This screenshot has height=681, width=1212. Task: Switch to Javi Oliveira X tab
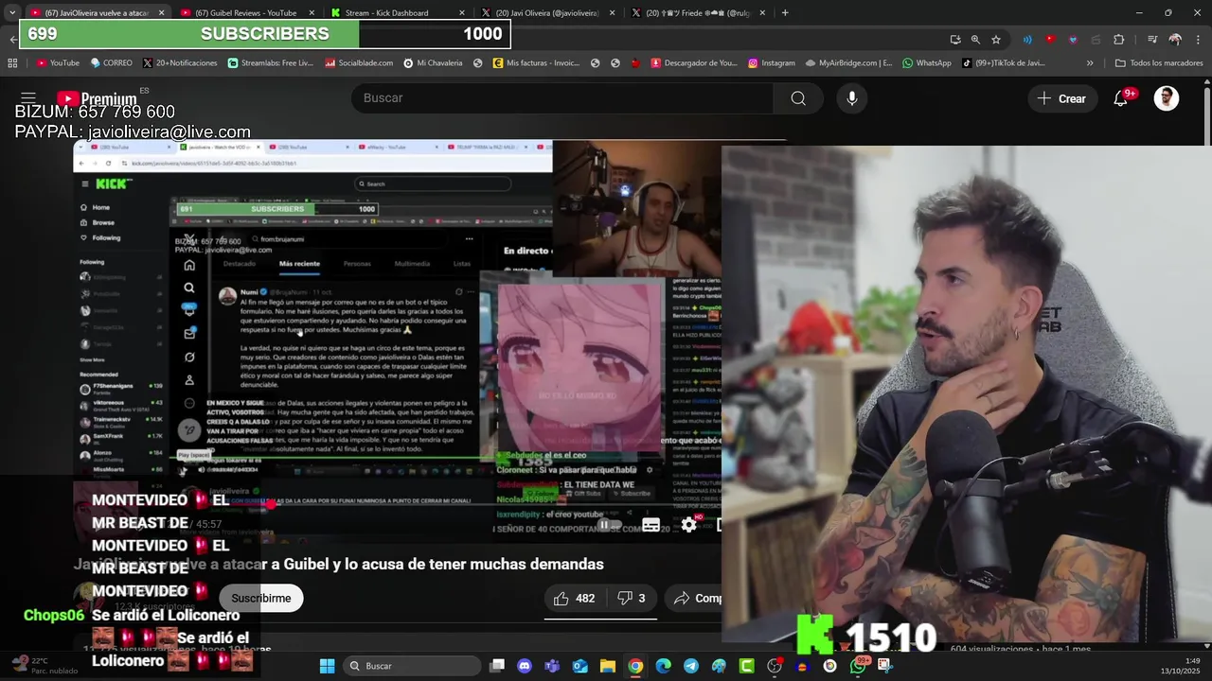547,12
